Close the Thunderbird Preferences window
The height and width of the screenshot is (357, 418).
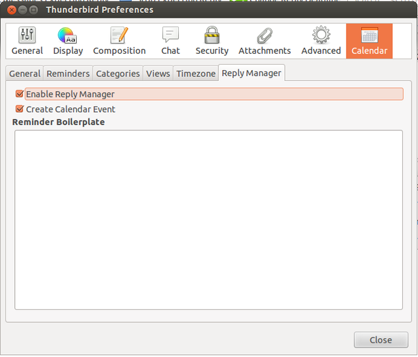click(x=12, y=10)
